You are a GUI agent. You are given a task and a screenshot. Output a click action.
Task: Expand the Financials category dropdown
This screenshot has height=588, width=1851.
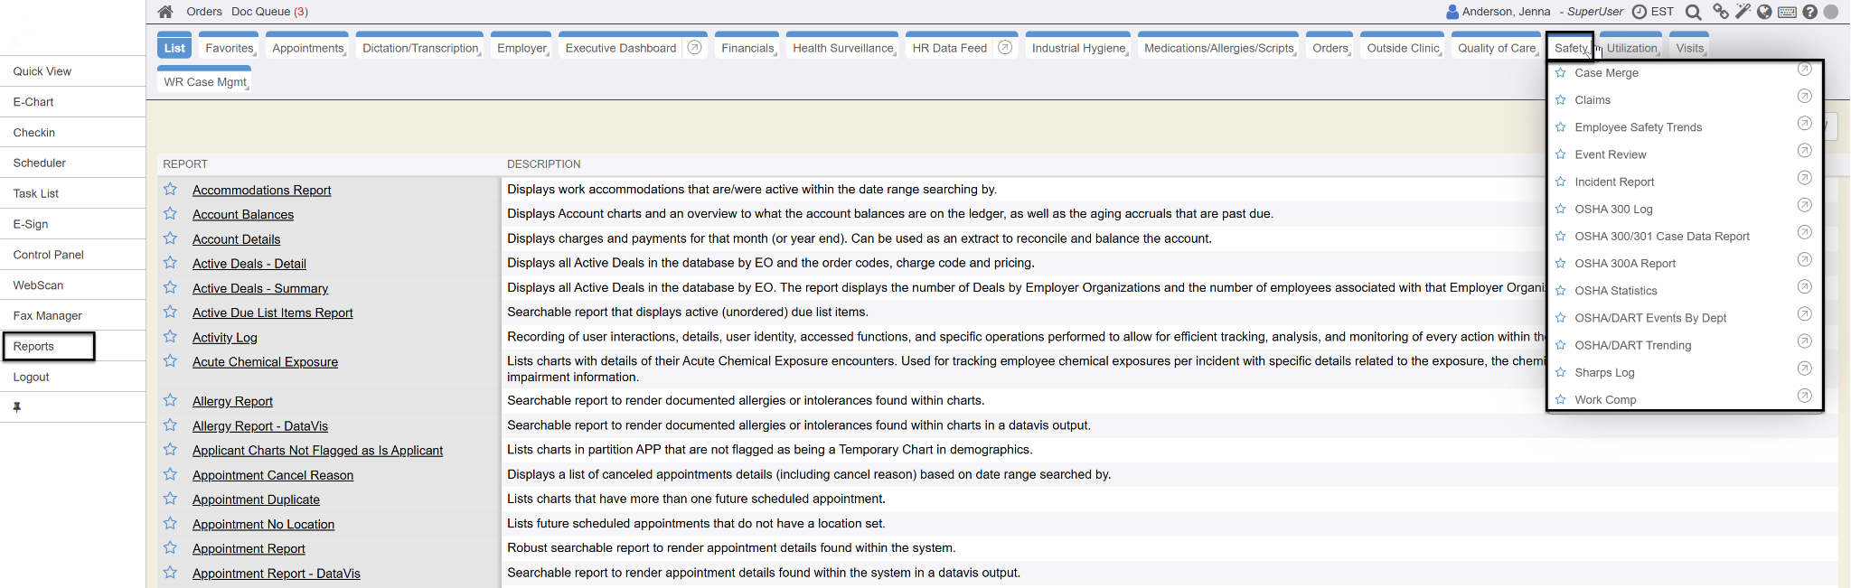pos(747,48)
